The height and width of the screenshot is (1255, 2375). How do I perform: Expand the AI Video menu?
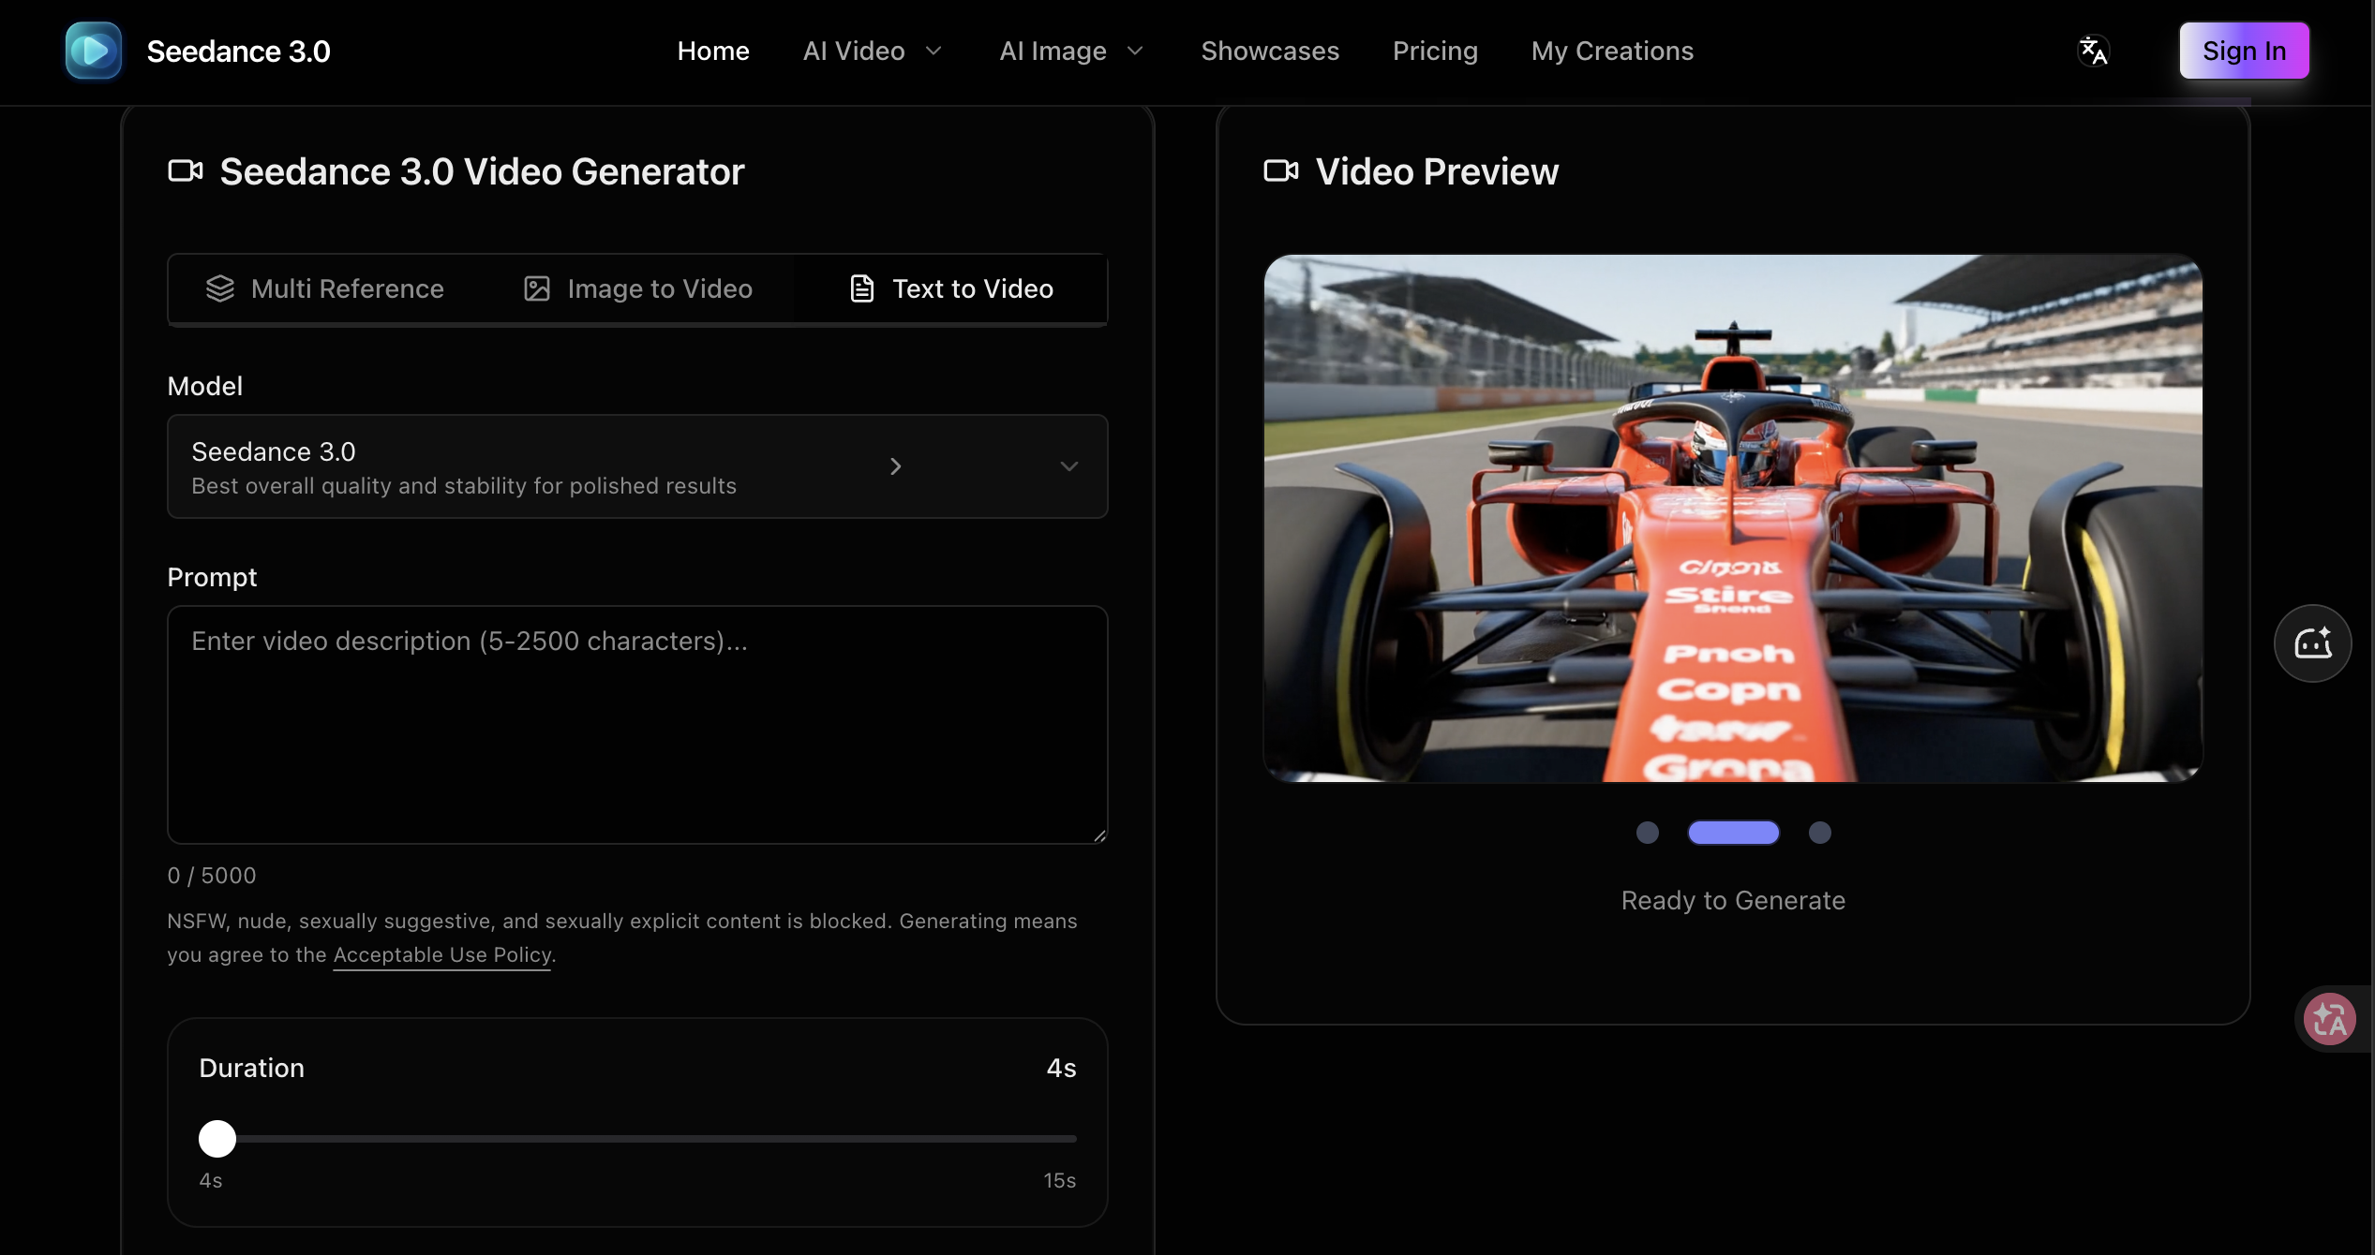click(872, 51)
